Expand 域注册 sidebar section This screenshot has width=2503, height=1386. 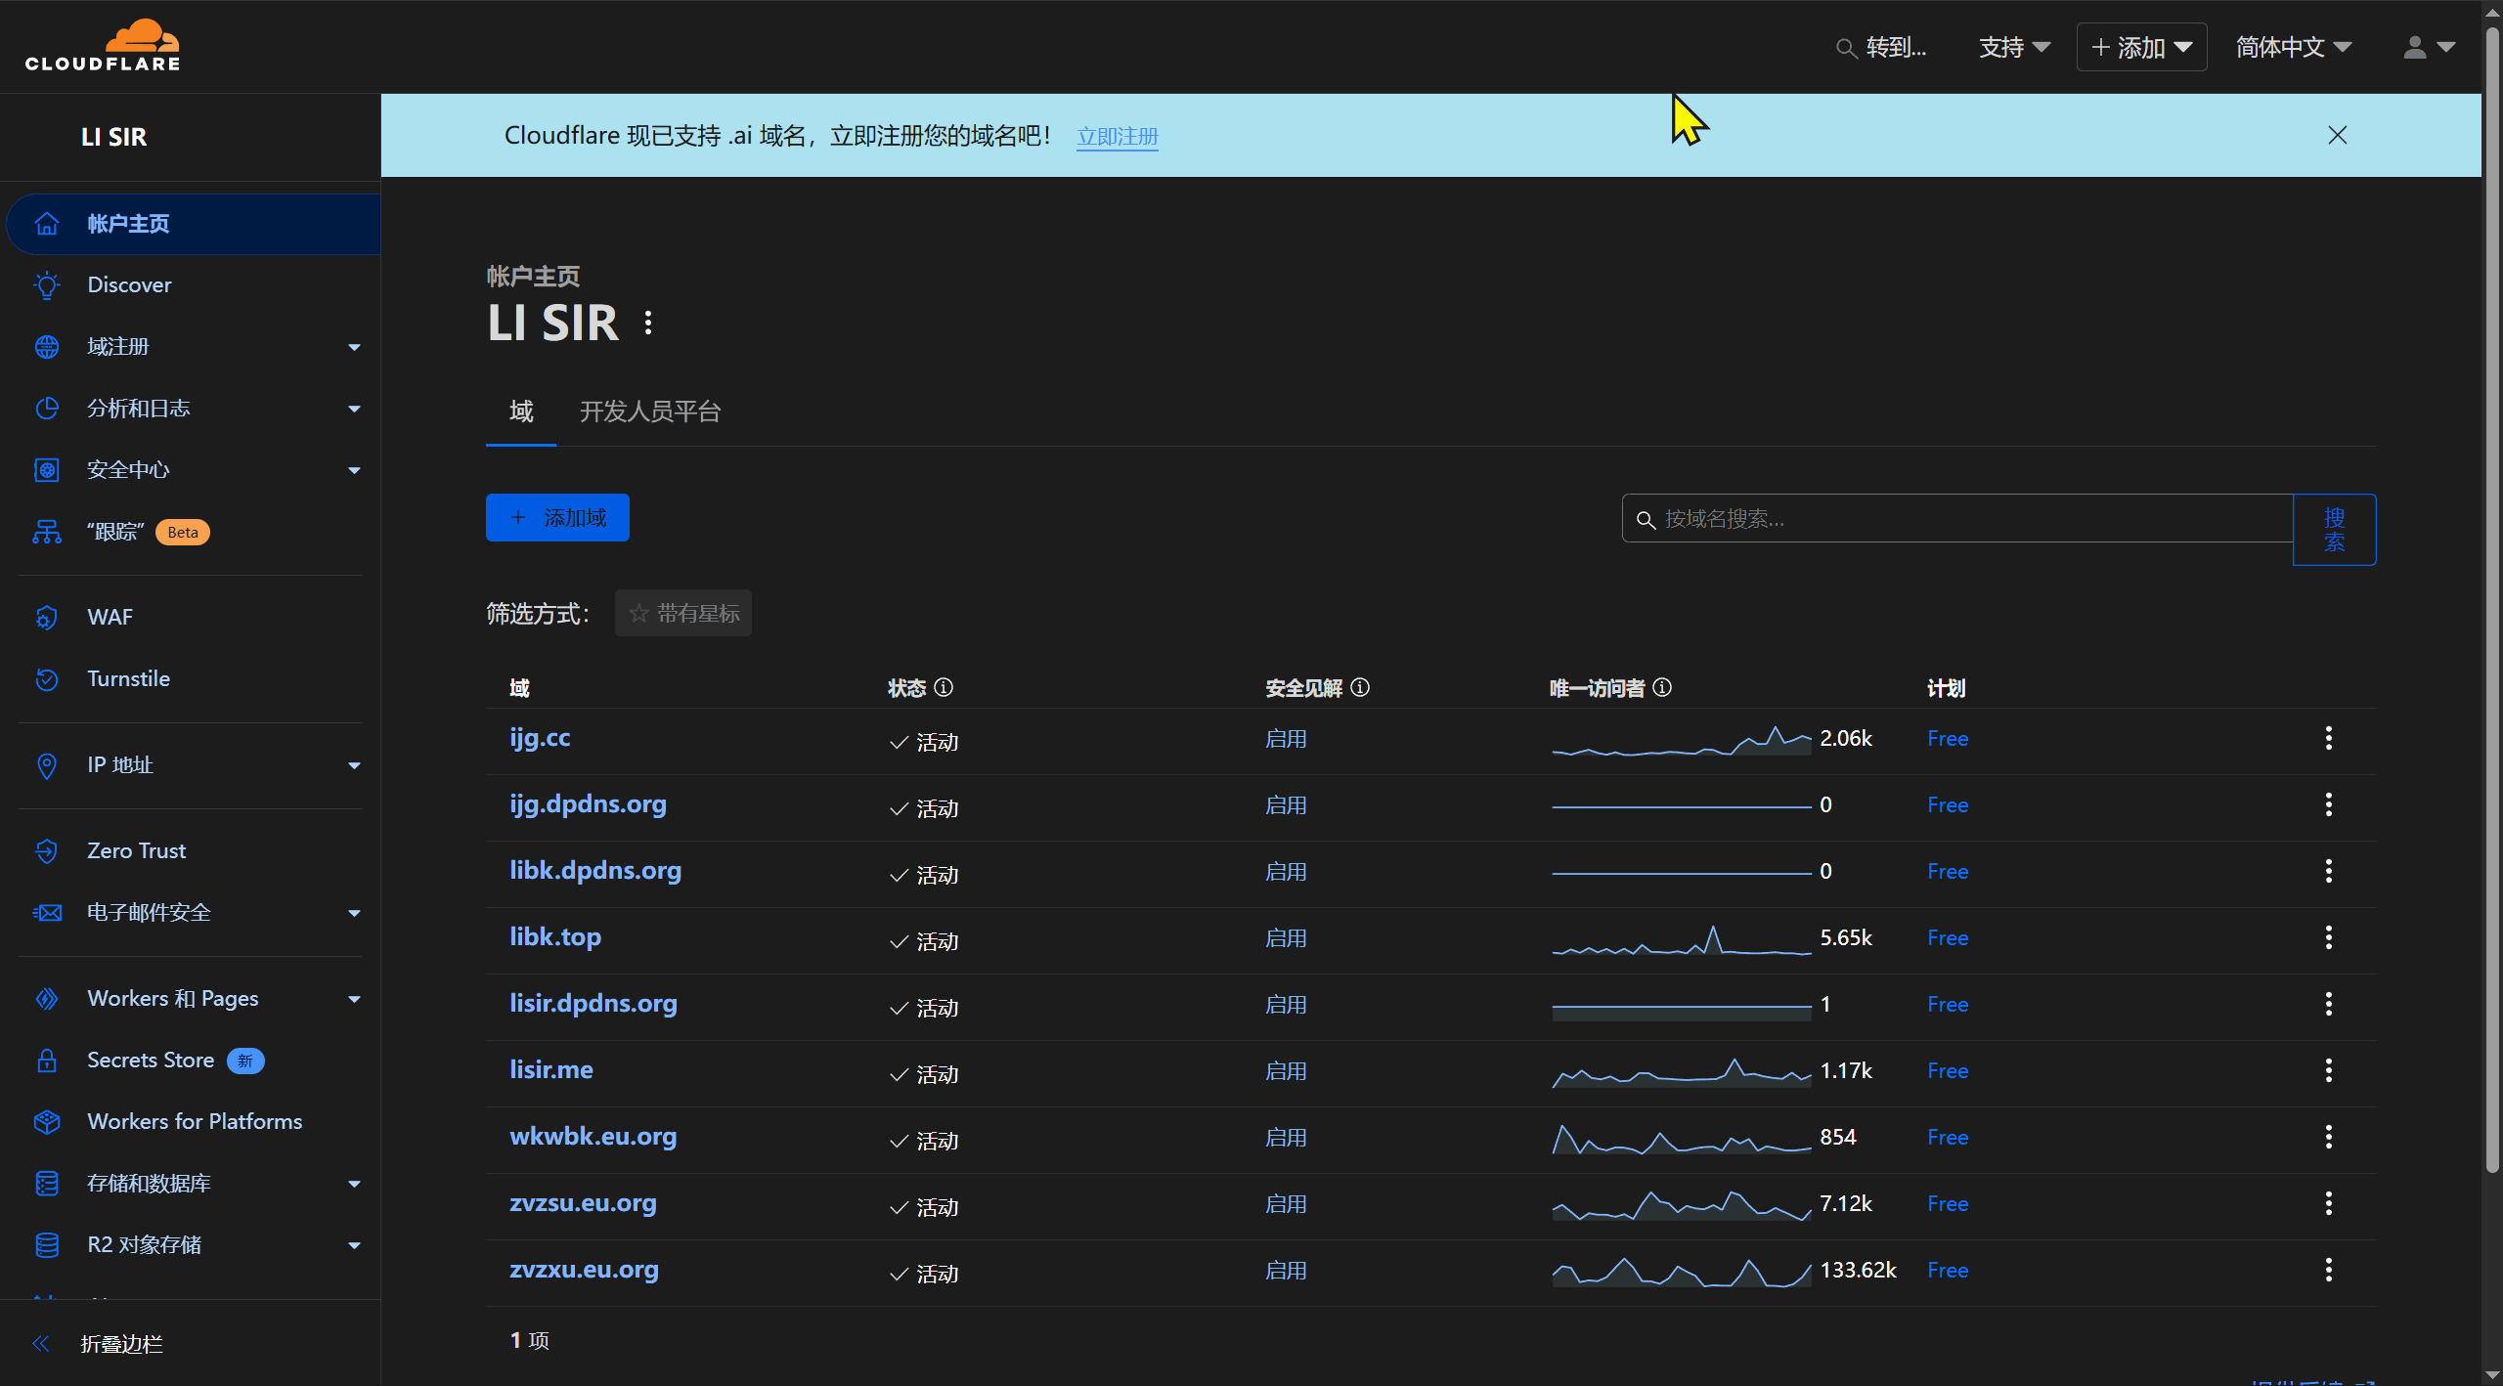354,347
